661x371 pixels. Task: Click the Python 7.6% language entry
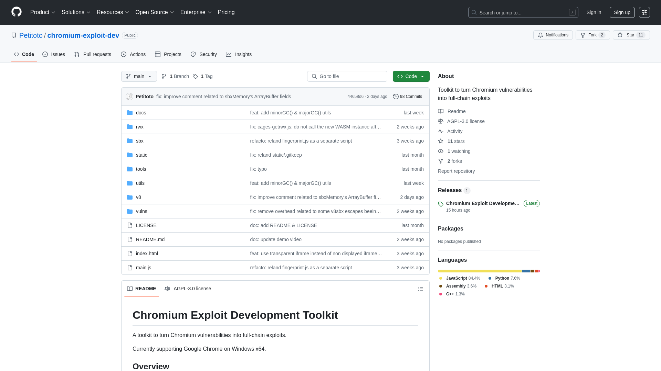[x=504, y=278]
